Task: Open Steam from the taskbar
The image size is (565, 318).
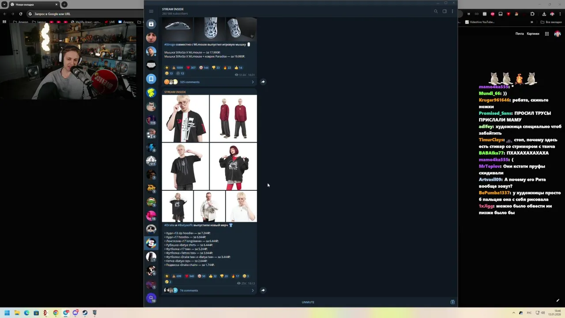Action: coord(85,313)
